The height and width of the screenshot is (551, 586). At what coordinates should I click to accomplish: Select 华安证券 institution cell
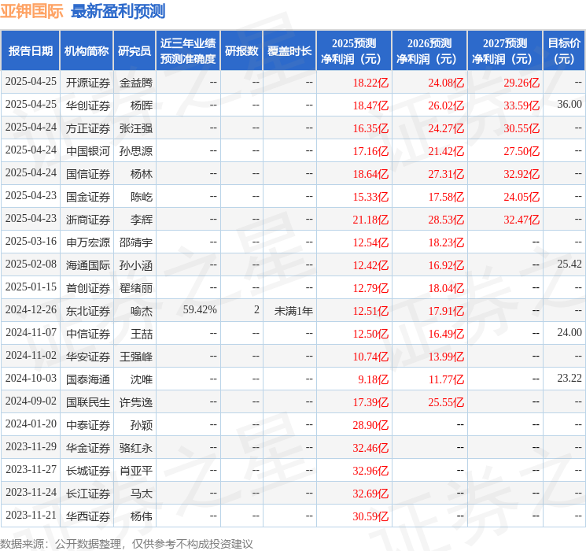88,356
